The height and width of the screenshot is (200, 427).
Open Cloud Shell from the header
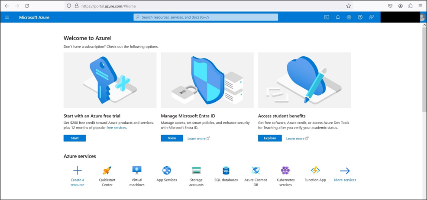pyautogui.click(x=327, y=17)
